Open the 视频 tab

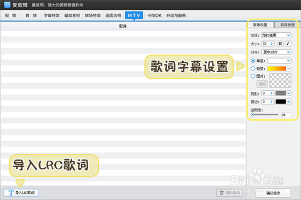[10, 15]
